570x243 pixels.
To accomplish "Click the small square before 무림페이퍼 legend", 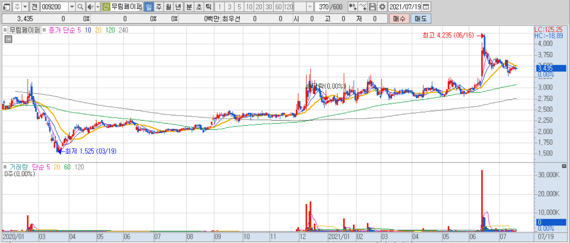I will (5, 30).
